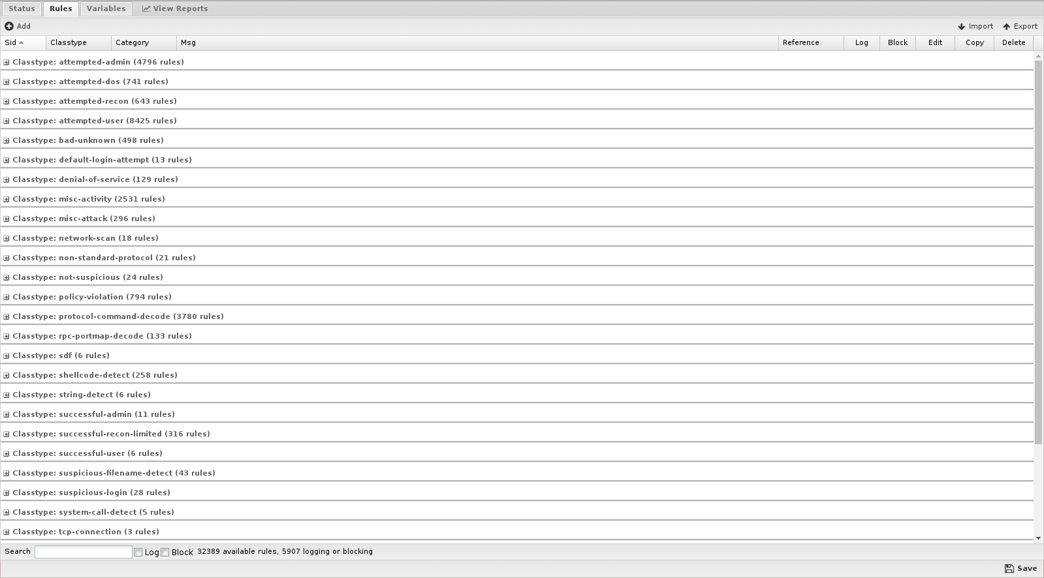The width and height of the screenshot is (1044, 578).
Task: Expand the successful-admin classtype group
Action: [x=7, y=415]
